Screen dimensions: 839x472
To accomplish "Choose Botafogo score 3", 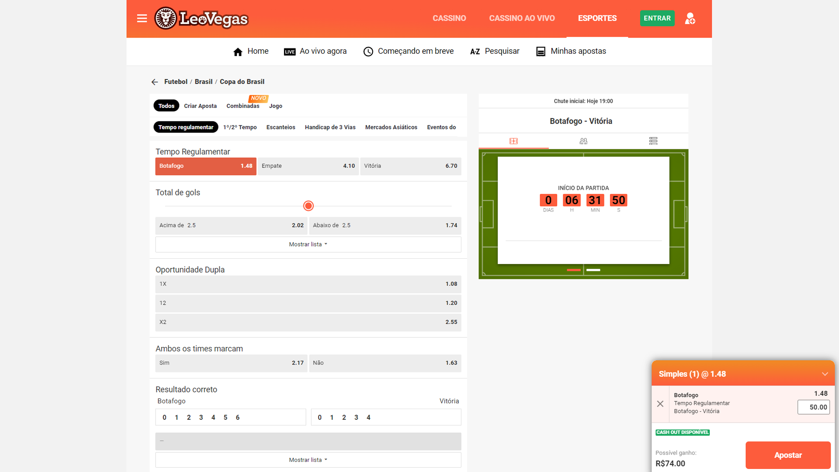I will click(x=201, y=417).
